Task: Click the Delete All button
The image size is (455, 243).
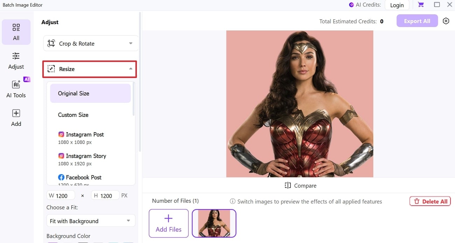Action: pos(430,201)
